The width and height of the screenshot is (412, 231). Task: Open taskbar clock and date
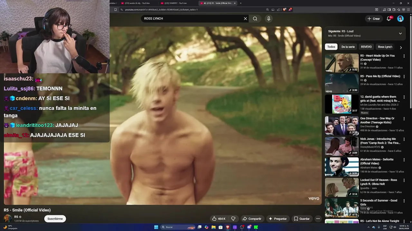coord(404,227)
